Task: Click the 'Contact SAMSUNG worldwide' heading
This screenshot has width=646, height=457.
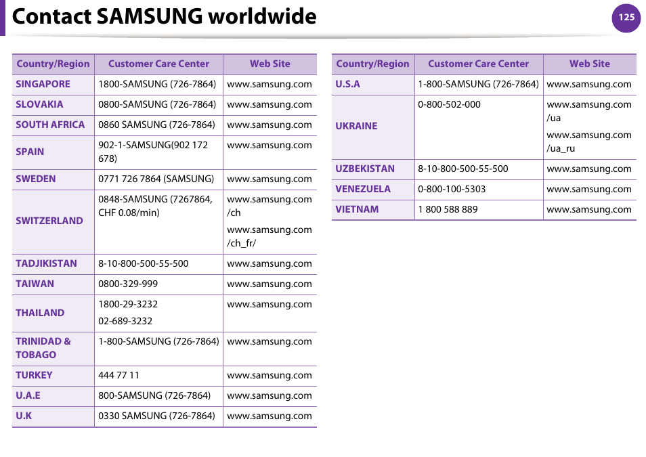Action: point(164,16)
